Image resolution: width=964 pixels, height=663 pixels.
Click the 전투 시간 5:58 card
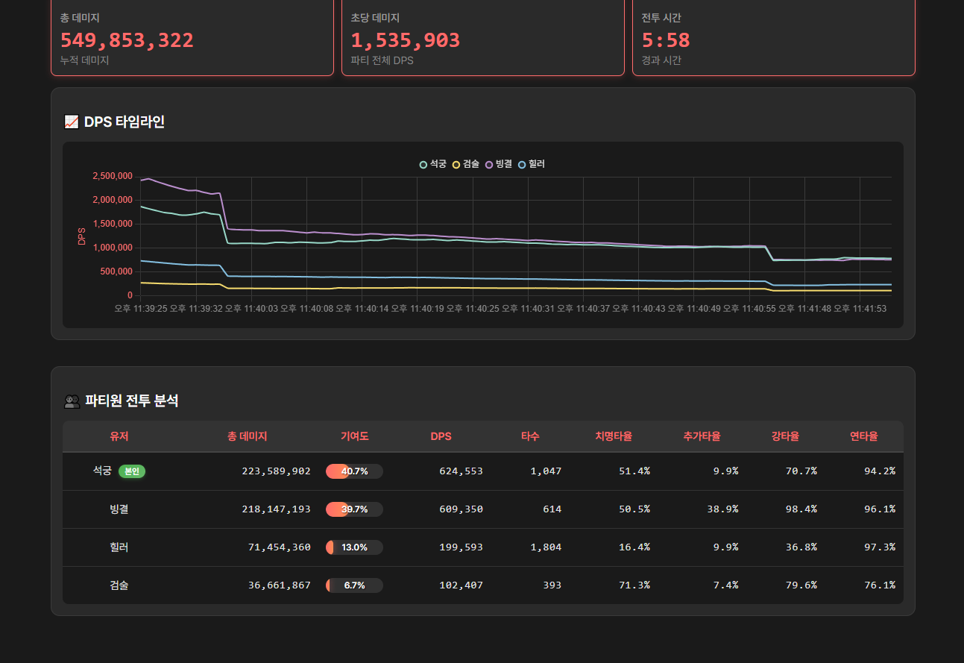tap(773, 39)
